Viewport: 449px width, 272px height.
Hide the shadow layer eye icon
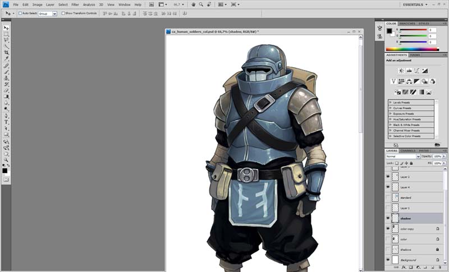[388, 218]
